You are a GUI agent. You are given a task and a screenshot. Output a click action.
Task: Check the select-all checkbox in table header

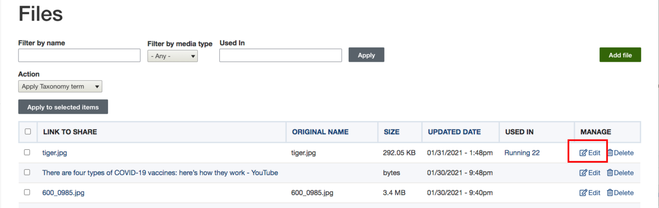[x=28, y=132]
